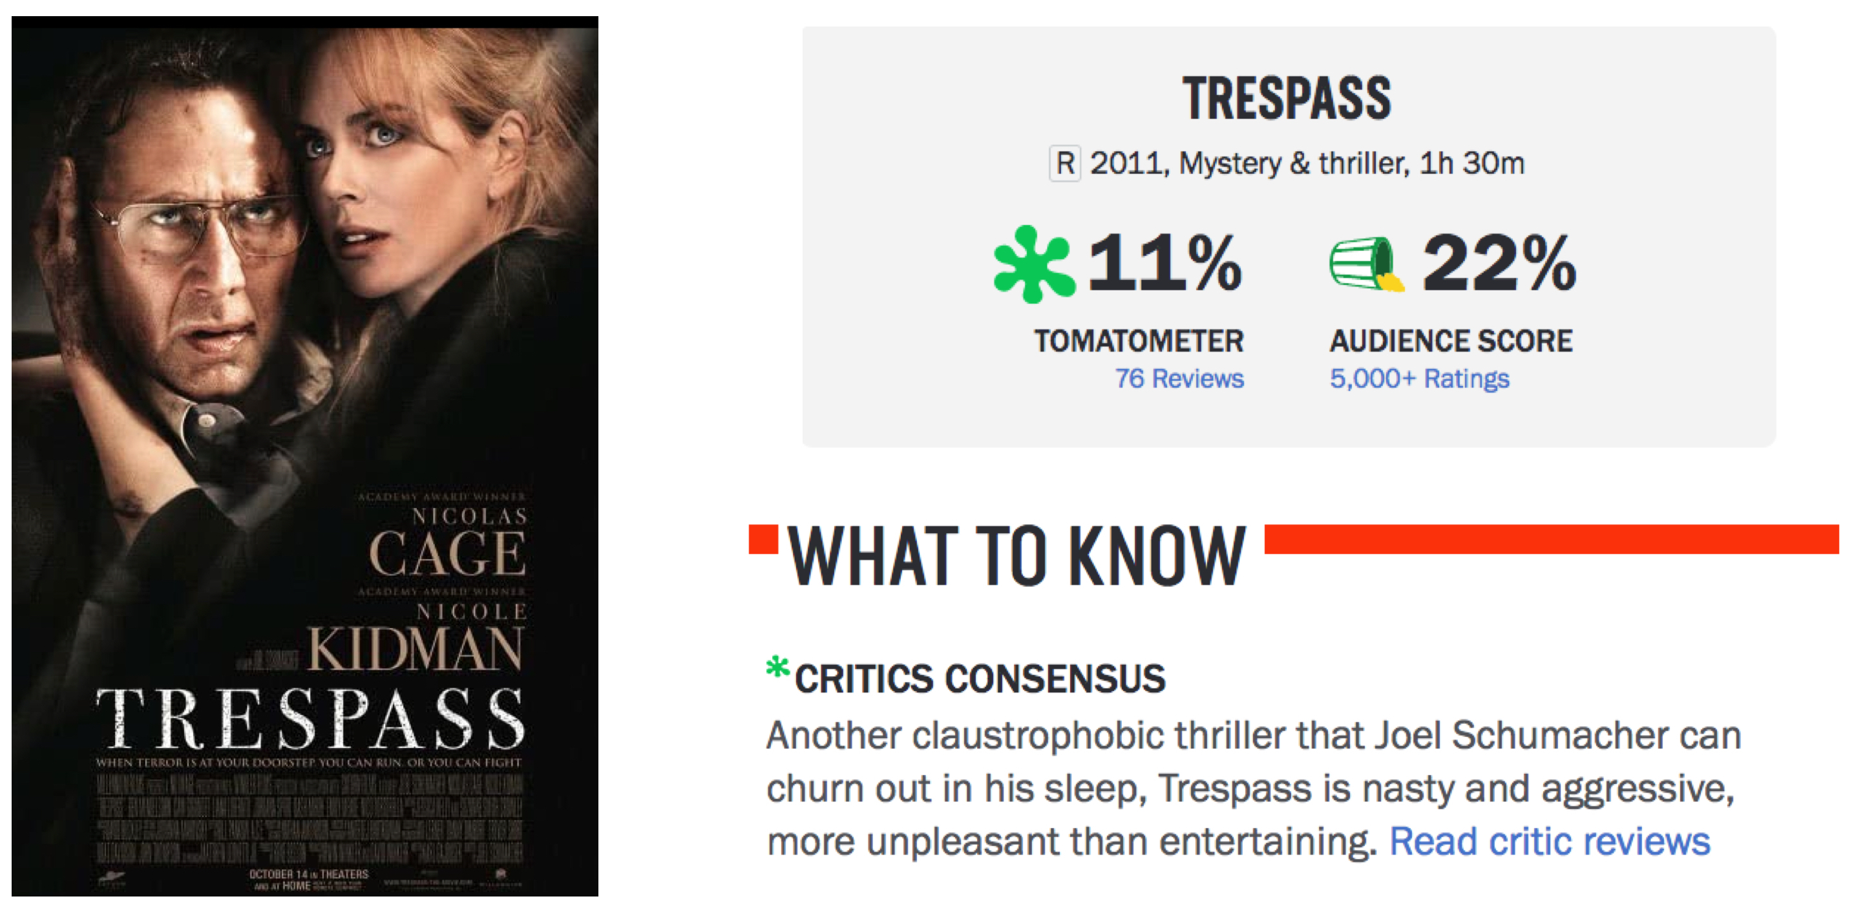The width and height of the screenshot is (1854, 923).
Task: Click the small green splat beside Critics Consensus
Action: [x=777, y=668]
